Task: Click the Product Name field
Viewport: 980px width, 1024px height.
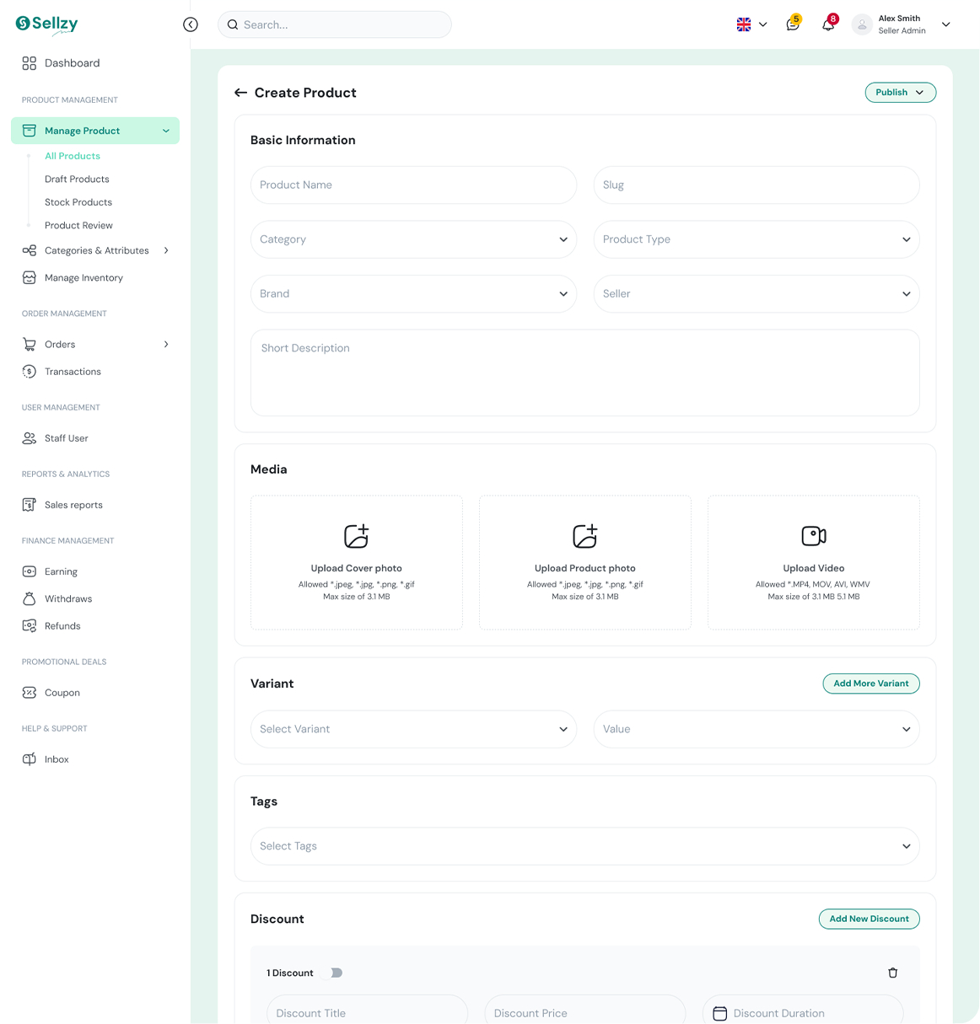Action: click(414, 185)
